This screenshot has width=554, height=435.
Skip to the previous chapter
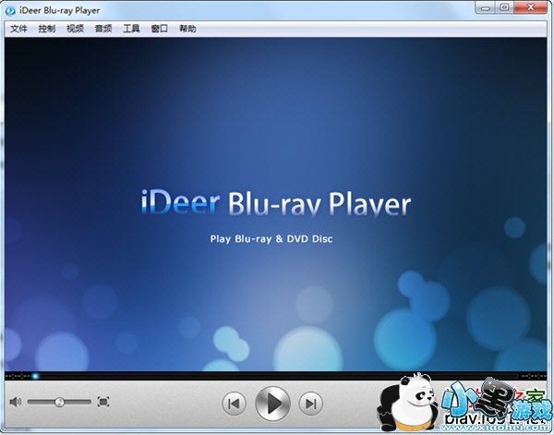click(x=235, y=403)
